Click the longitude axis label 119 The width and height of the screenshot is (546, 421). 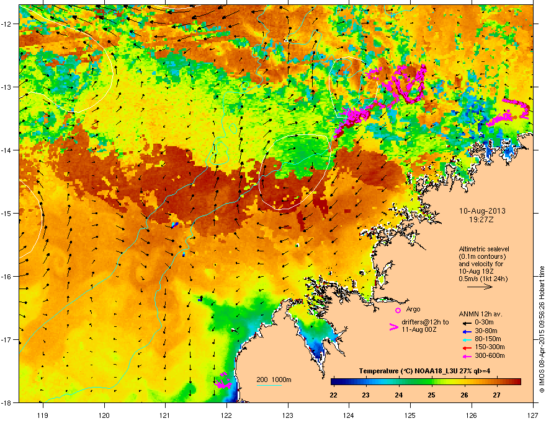[x=43, y=415]
